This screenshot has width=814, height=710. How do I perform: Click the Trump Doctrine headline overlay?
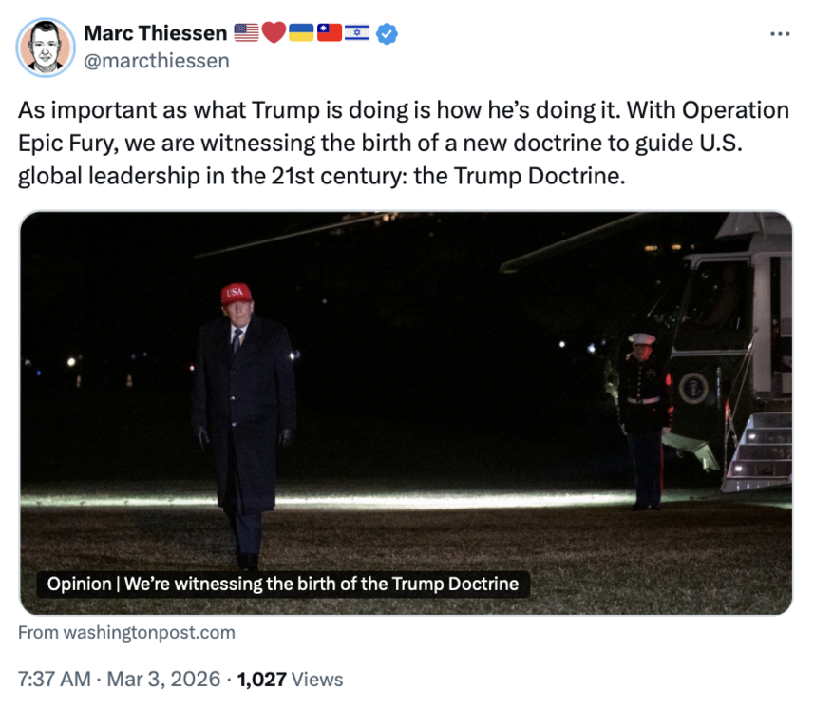coord(282,584)
